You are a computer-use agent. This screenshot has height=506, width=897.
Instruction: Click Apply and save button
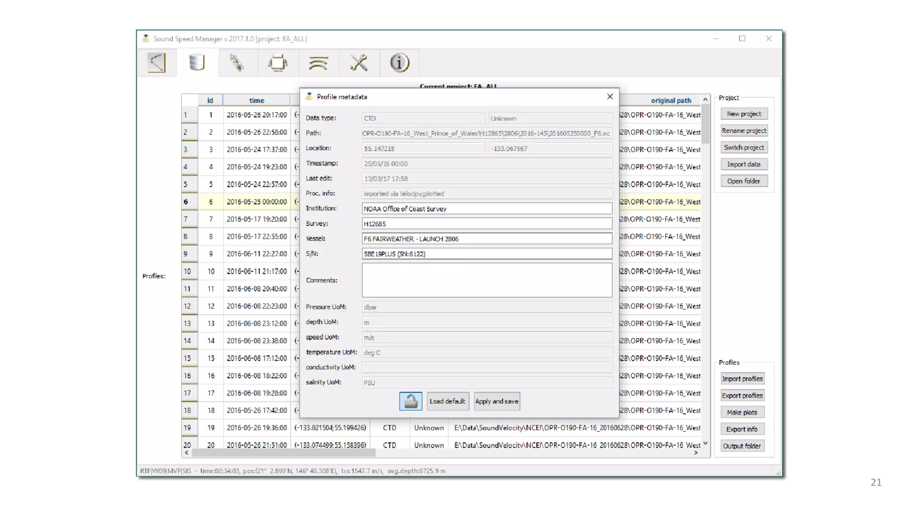497,401
